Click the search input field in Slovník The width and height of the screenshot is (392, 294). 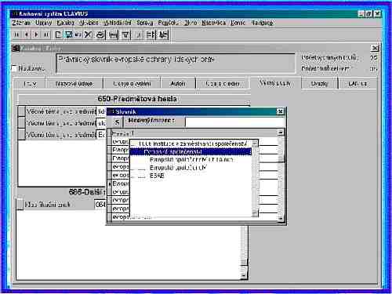(x=235, y=122)
